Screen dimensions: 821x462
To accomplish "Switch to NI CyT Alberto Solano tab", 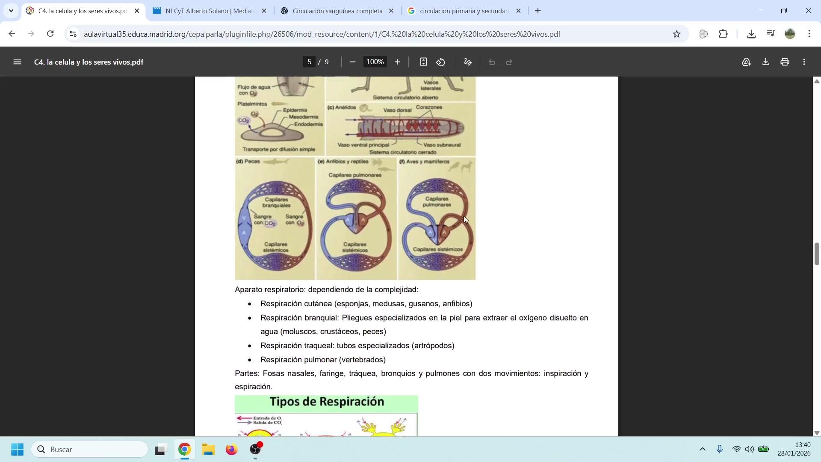I will click(210, 11).
